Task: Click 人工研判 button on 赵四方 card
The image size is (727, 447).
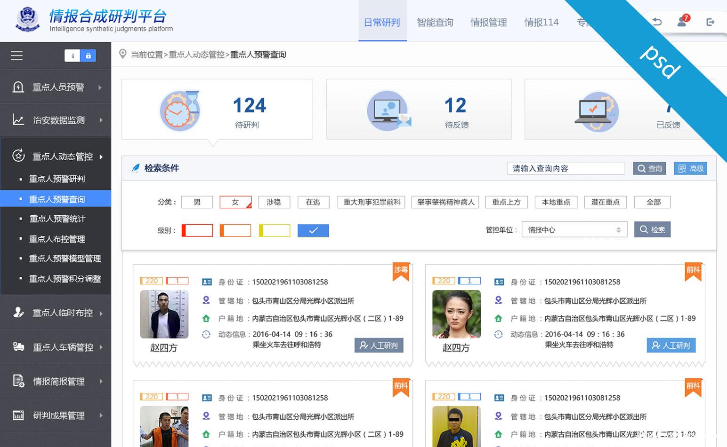Action: pyautogui.click(x=379, y=345)
